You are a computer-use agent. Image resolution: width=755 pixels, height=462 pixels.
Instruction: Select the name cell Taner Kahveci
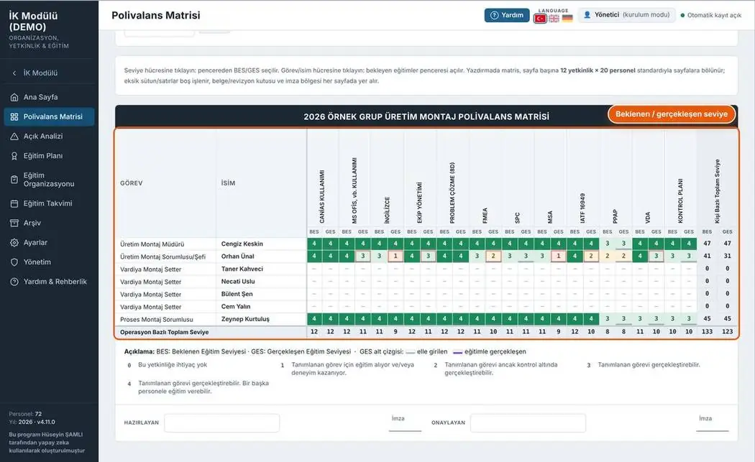261,269
